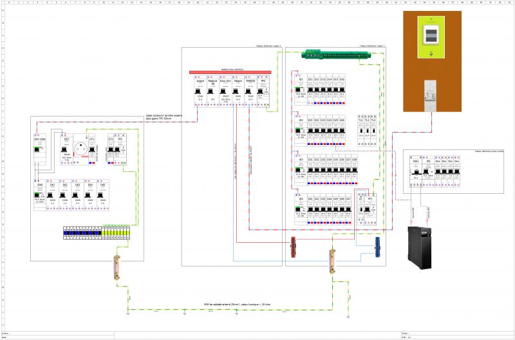Toggle the ID4 differential switch
Viewport: 515px width, 340px height.
[x=299, y=209]
